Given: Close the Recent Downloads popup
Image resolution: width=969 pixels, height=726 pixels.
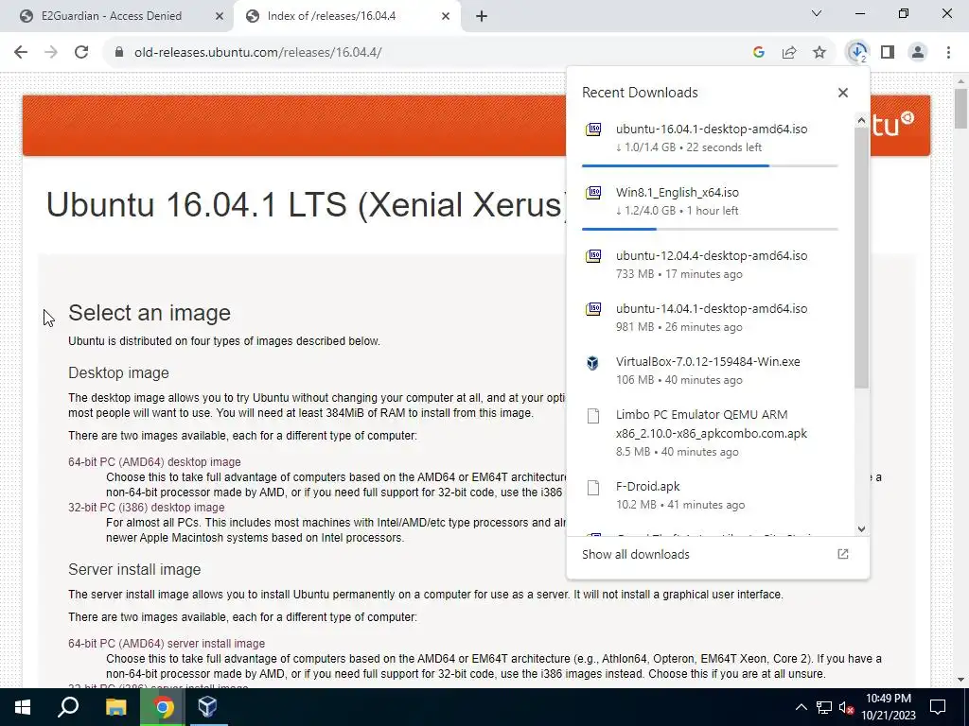Looking at the screenshot, I should pyautogui.click(x=843, y=93).
